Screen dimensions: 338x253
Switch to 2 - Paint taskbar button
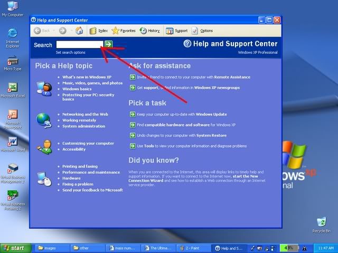tap(194, 248)
